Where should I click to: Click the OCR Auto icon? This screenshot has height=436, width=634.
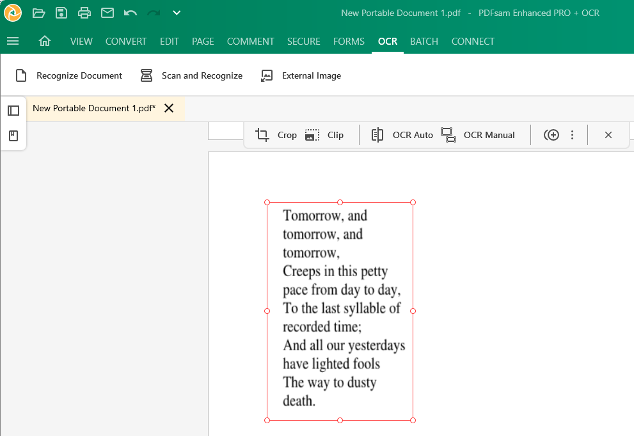[x=377, y=135]
